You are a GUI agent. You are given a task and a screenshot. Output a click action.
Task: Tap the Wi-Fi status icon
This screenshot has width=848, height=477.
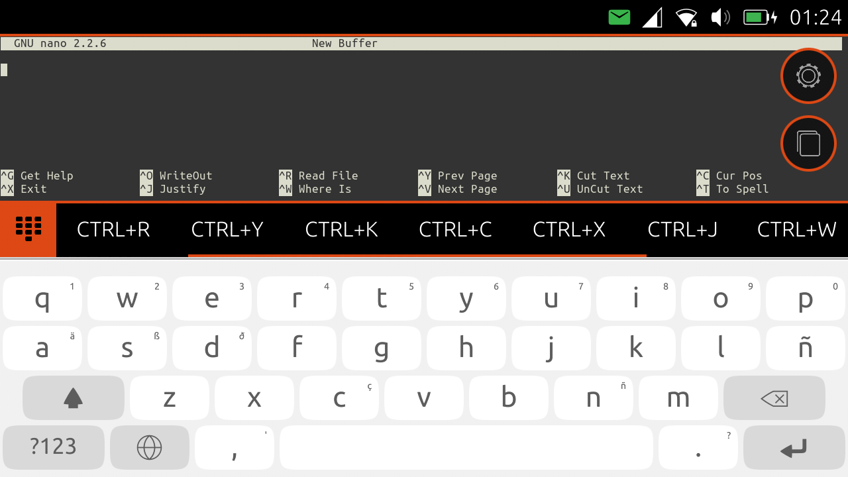coord(687,17)
